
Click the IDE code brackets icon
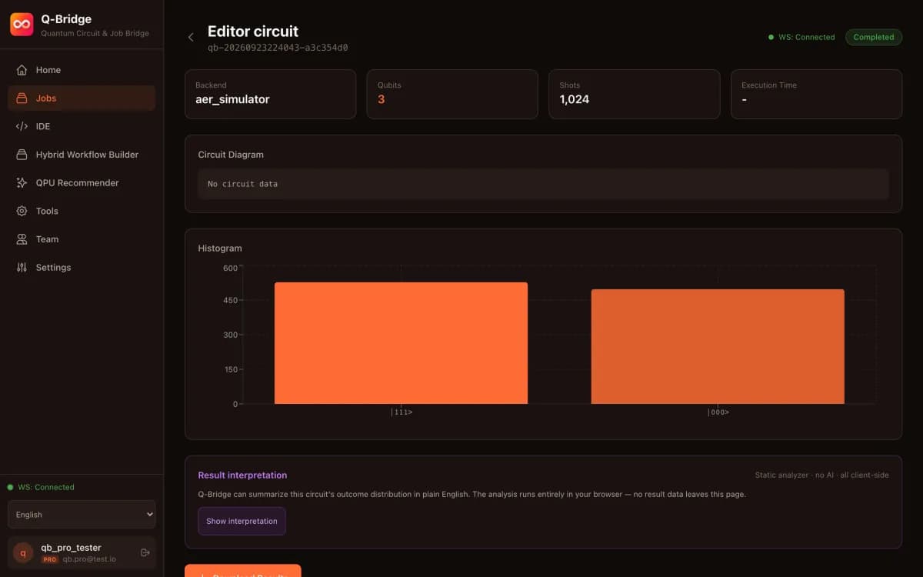click(22, 126)
